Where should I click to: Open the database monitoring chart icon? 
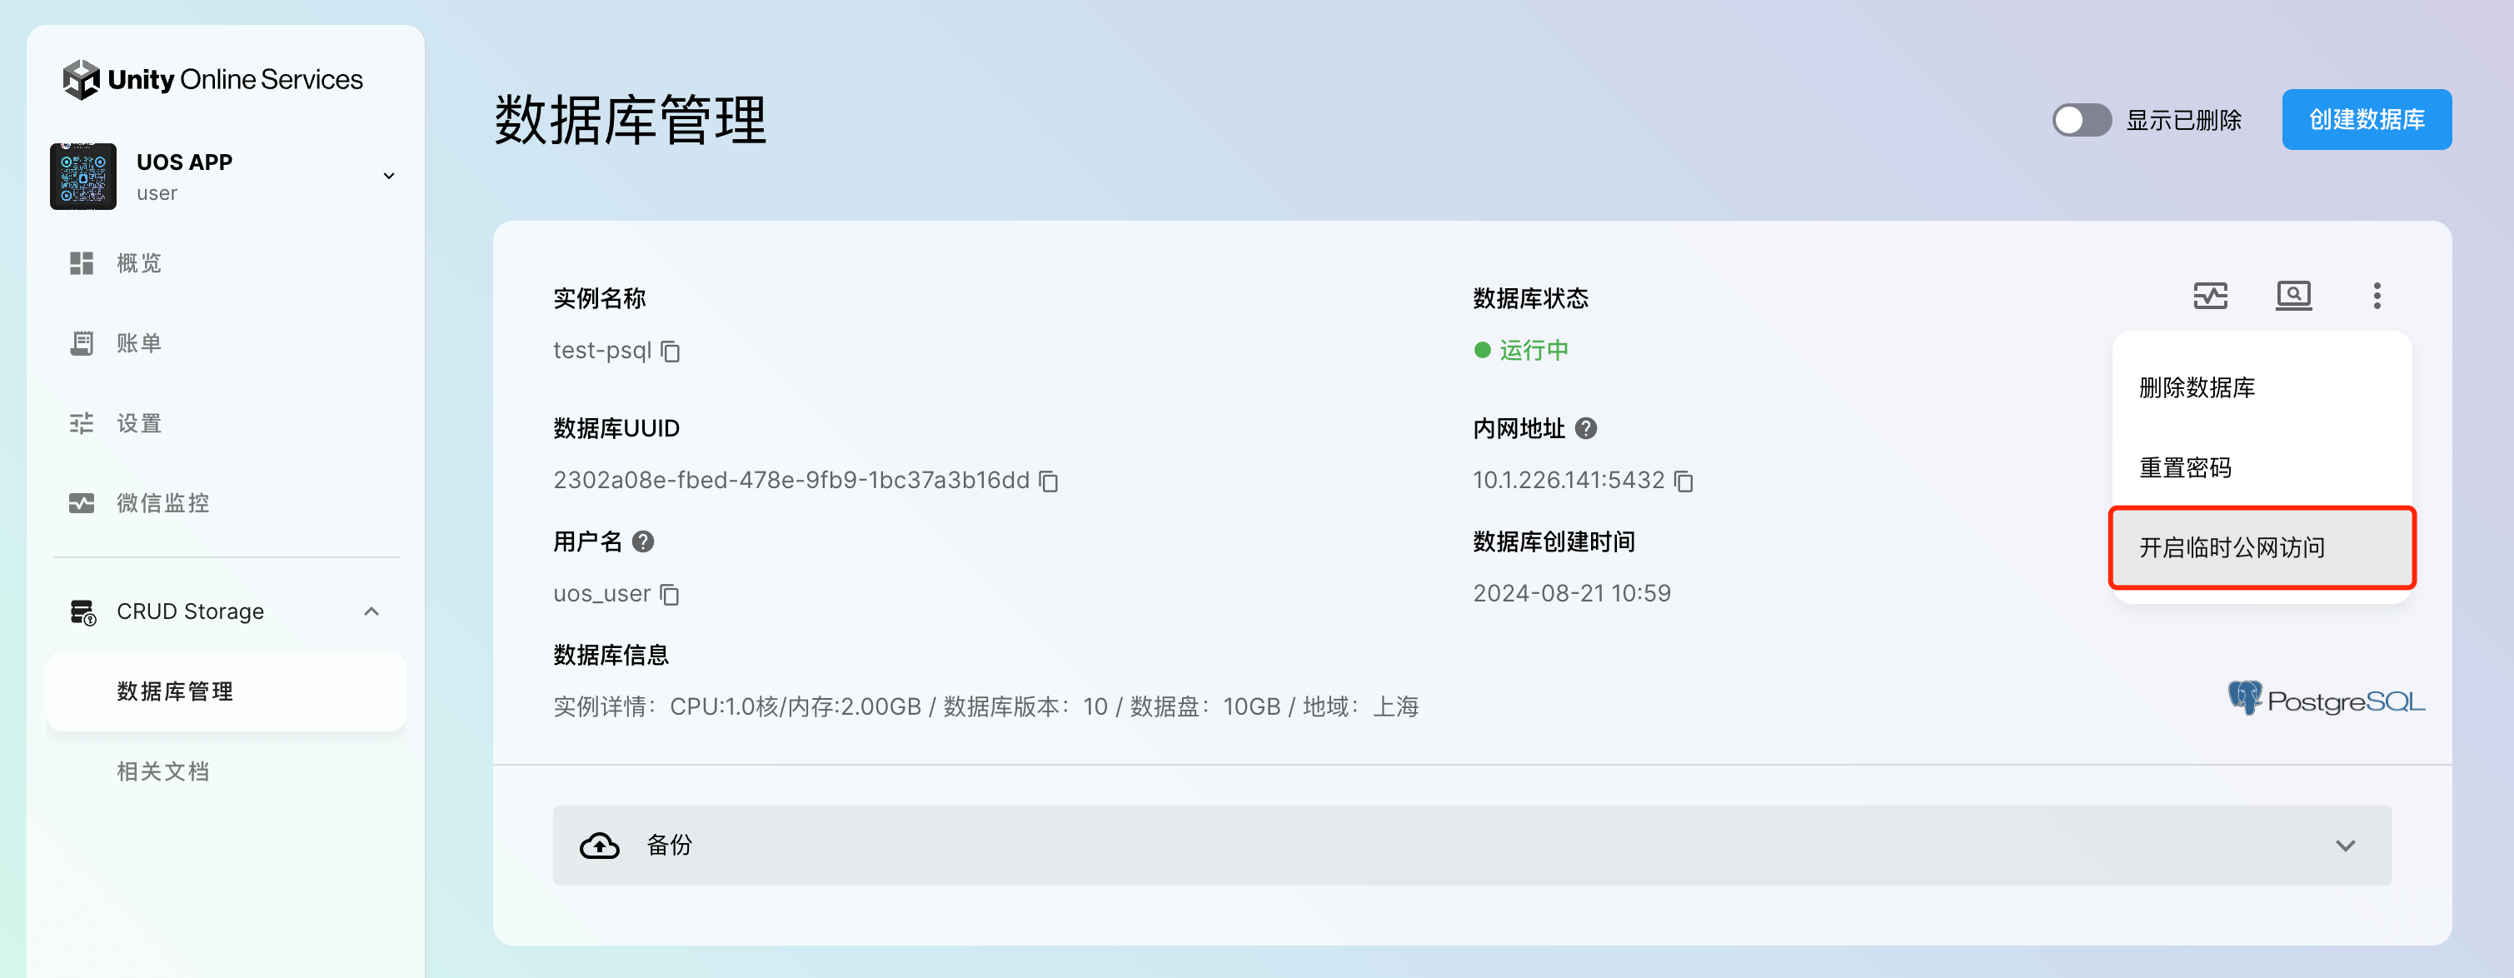[x=2209, y=296]
